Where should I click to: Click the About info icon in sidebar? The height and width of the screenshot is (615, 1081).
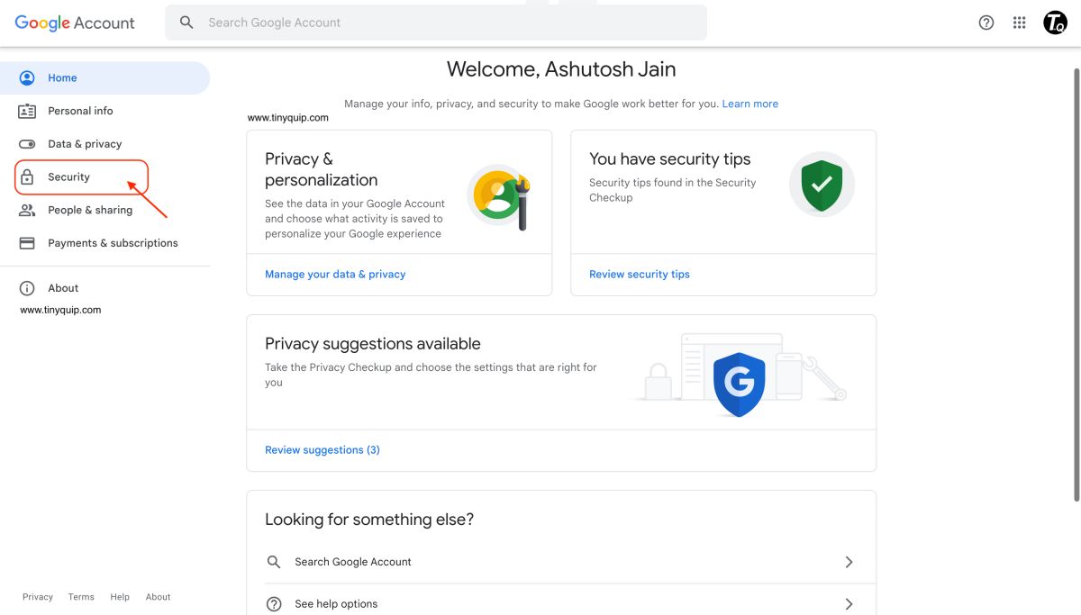28,287
